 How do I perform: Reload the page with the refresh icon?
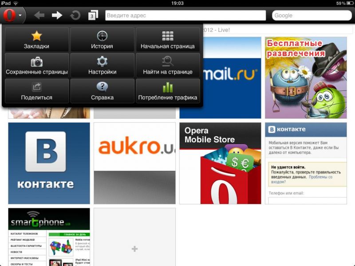pyautogui.click(x=75, y=16)
